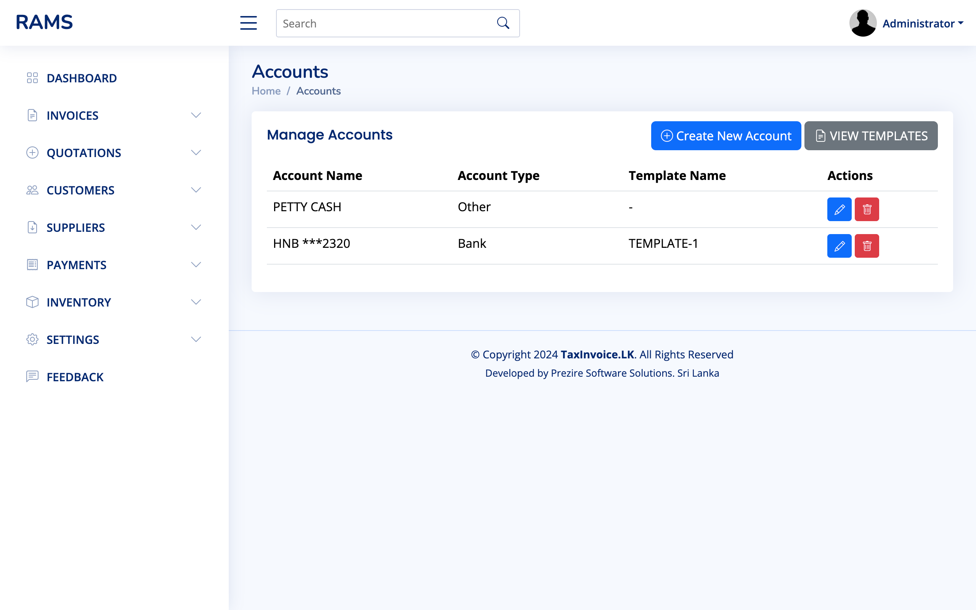This screenshot has width=976, height=610.
Task: Open the VIEW TEMPLATES button
Action: coord(871,136)
